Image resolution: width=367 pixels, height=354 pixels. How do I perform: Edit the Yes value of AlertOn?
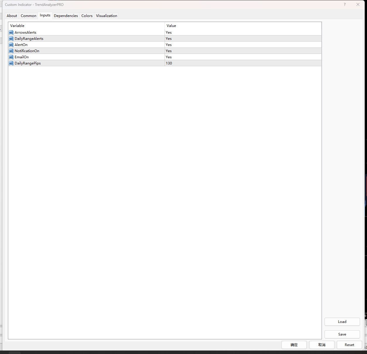click(243, 45)
